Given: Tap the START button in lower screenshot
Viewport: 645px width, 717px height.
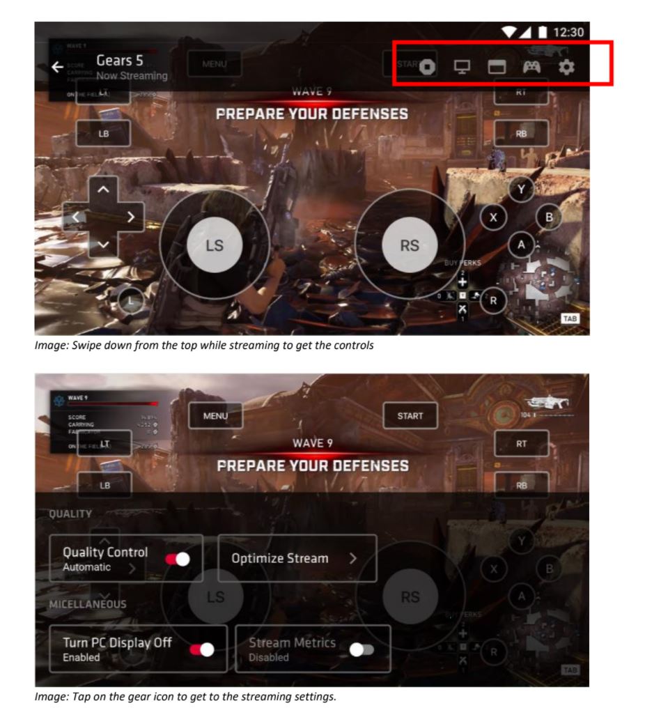Looking at the screenshot, I should click(x=410, y=416).
